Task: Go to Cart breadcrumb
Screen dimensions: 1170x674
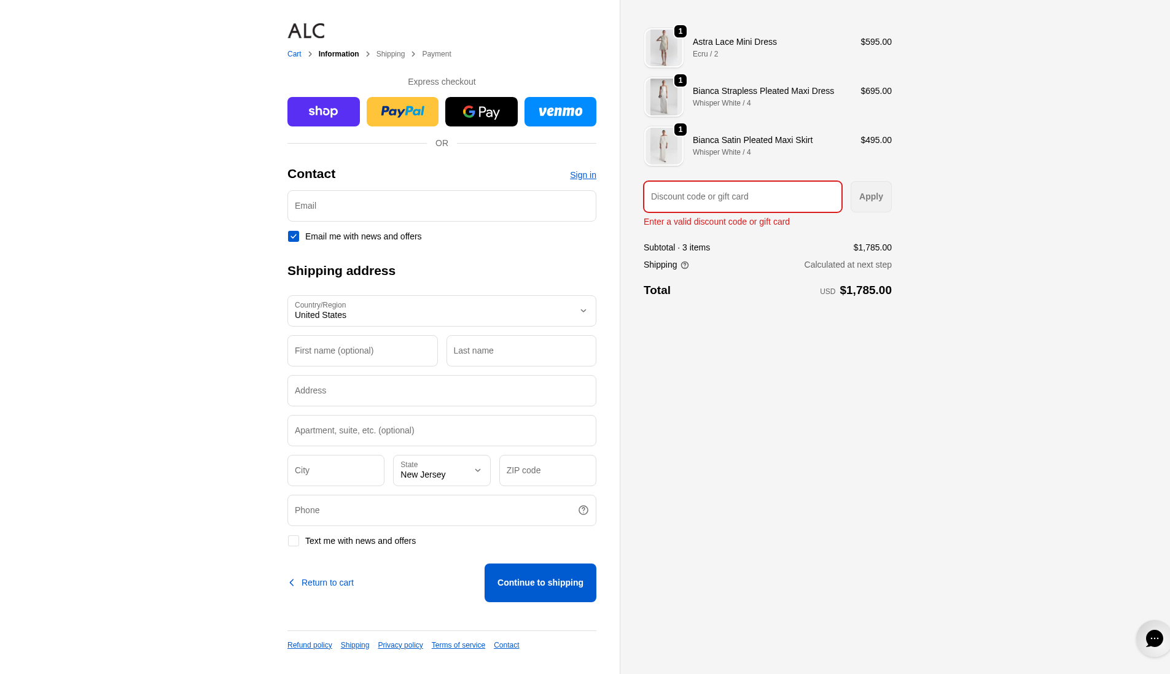Action: point(294,54)
